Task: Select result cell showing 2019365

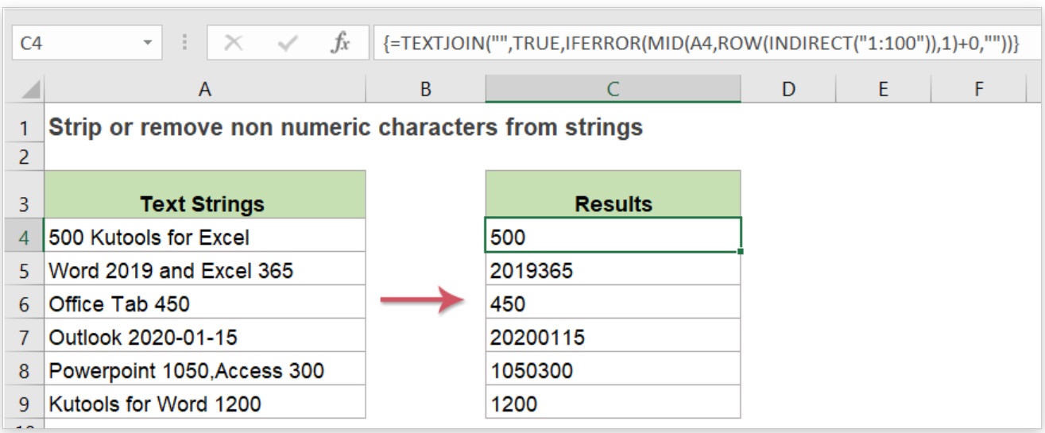Action: pyautogui.click(x=613, y=269)
